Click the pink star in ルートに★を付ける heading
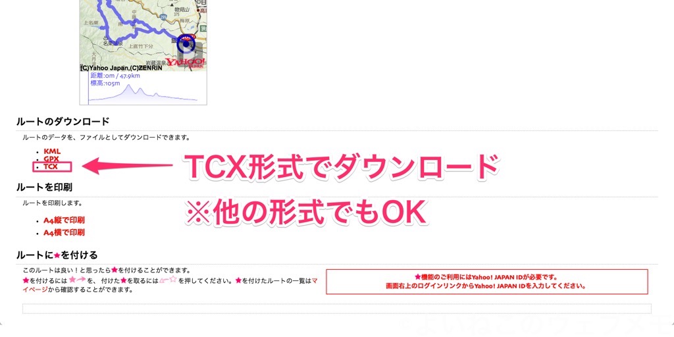Image resolution: width=674 pixels, height=337 pixels. pyautogui.click(x=57, y=255)
